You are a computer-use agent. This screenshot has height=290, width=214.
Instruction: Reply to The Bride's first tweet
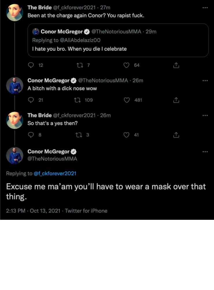31,66
